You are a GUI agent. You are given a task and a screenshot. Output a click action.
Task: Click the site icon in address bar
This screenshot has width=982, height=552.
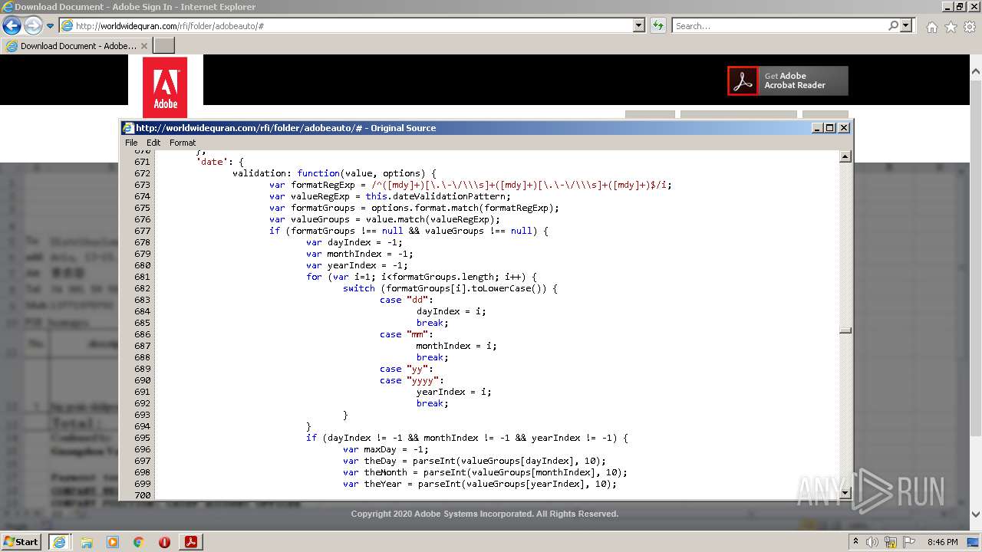pyautogui.click(x=67, y=26)
